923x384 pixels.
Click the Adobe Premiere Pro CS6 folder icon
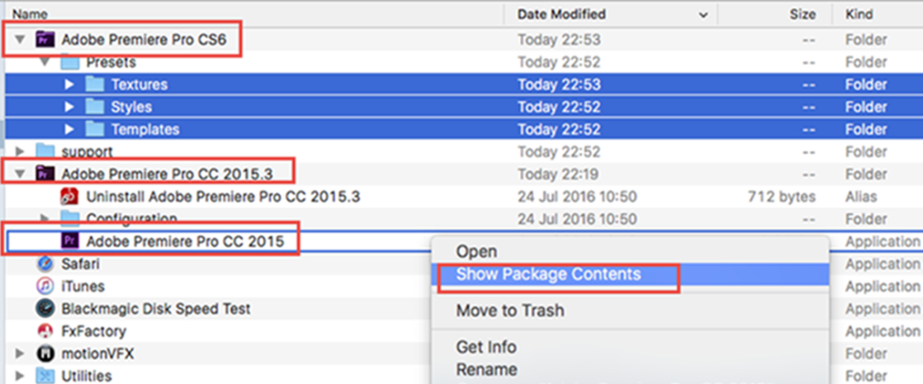(x=44, y=40)
